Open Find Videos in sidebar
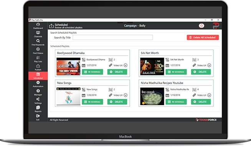The image size is (251, 147). coord(38,51)
